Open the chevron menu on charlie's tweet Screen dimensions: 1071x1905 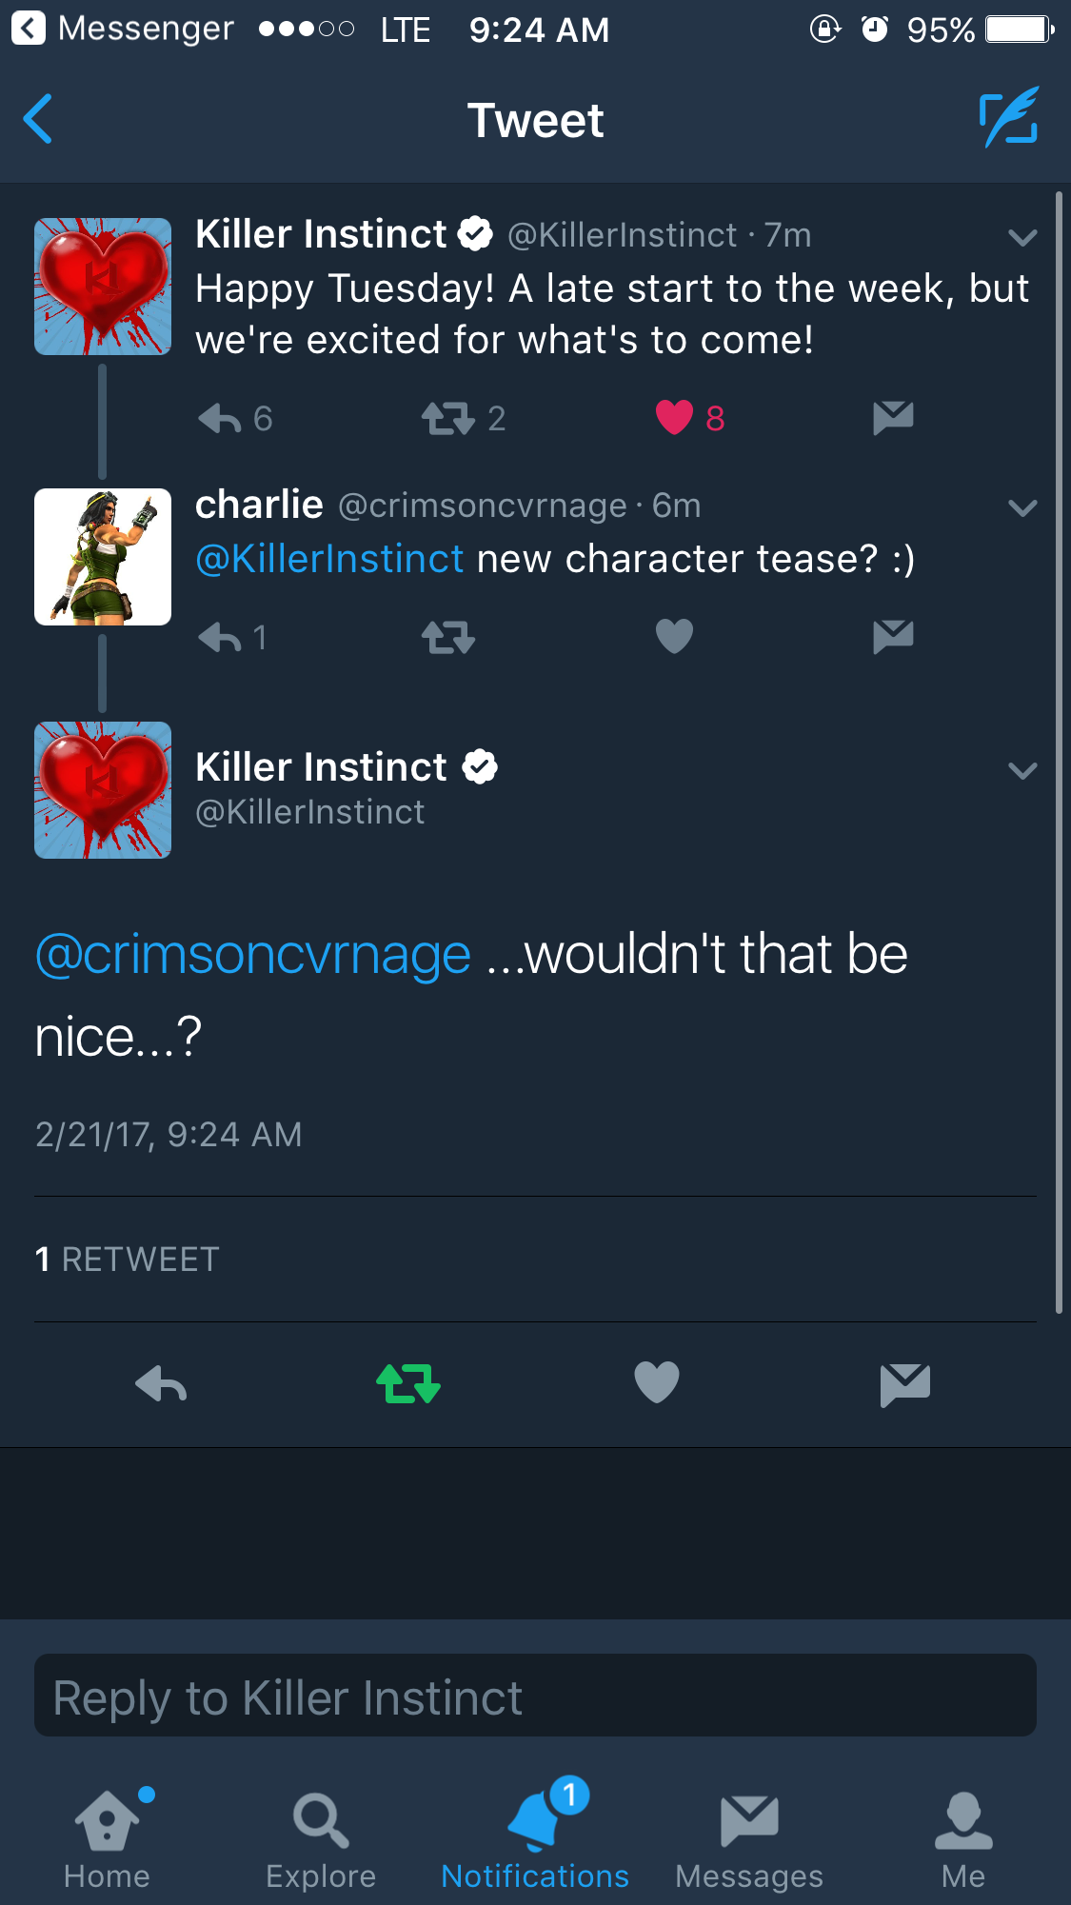1021,507
